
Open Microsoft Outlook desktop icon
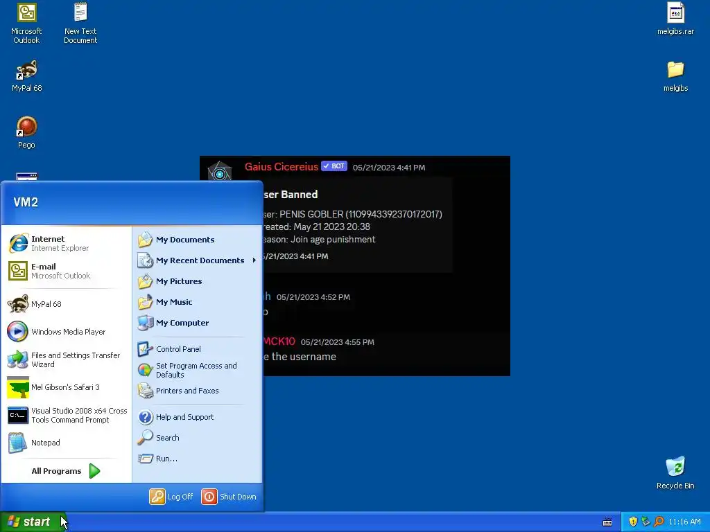pos(26,24)
